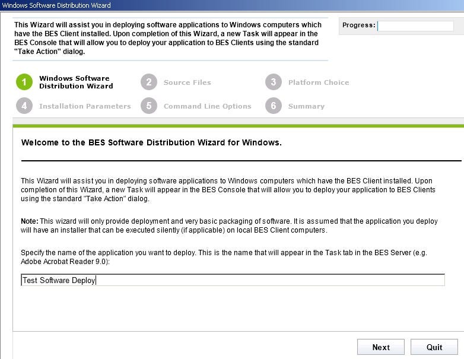Click the Quit button
The height and width of the screenshot is (359, 464).
pos(434,347)
